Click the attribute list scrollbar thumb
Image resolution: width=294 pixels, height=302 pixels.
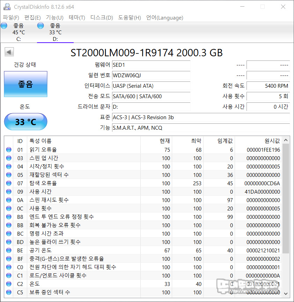[286, 199]
